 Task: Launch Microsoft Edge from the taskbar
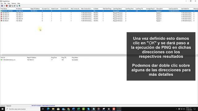click(x=48, y=109)
